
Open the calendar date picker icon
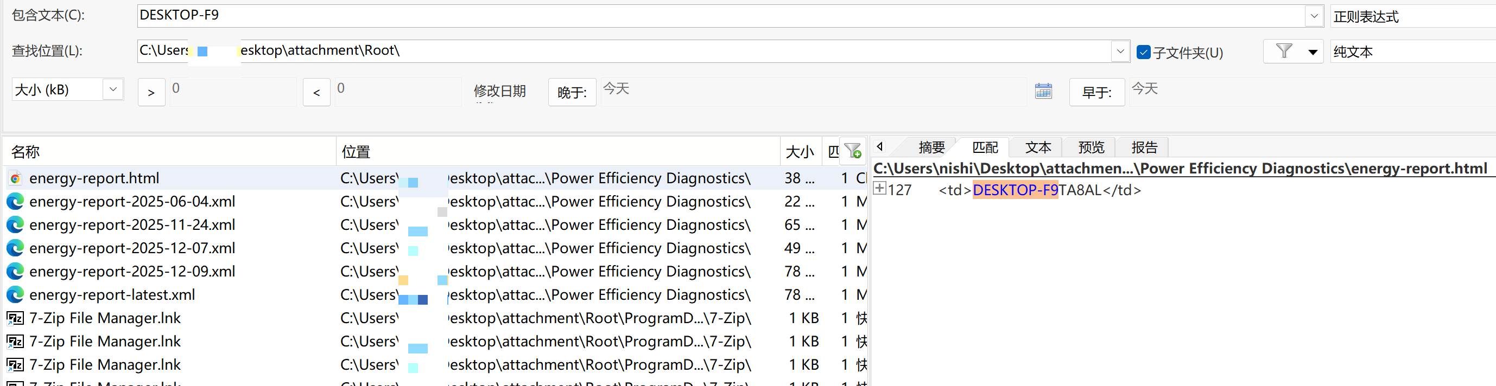pyautogui.click(x=1043, y=91)
